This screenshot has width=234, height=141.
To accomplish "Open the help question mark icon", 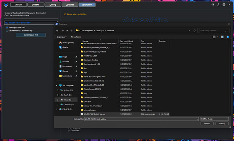I will click(228, 37).
